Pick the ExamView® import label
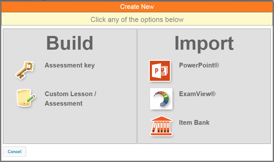This screenshot has width=274, height=162. (197, 94)
